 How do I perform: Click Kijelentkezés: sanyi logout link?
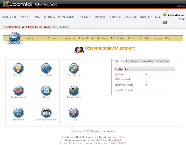[176, 17]
